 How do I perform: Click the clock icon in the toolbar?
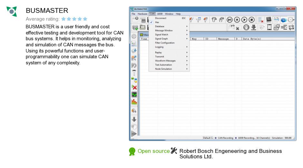click(290, 20)
